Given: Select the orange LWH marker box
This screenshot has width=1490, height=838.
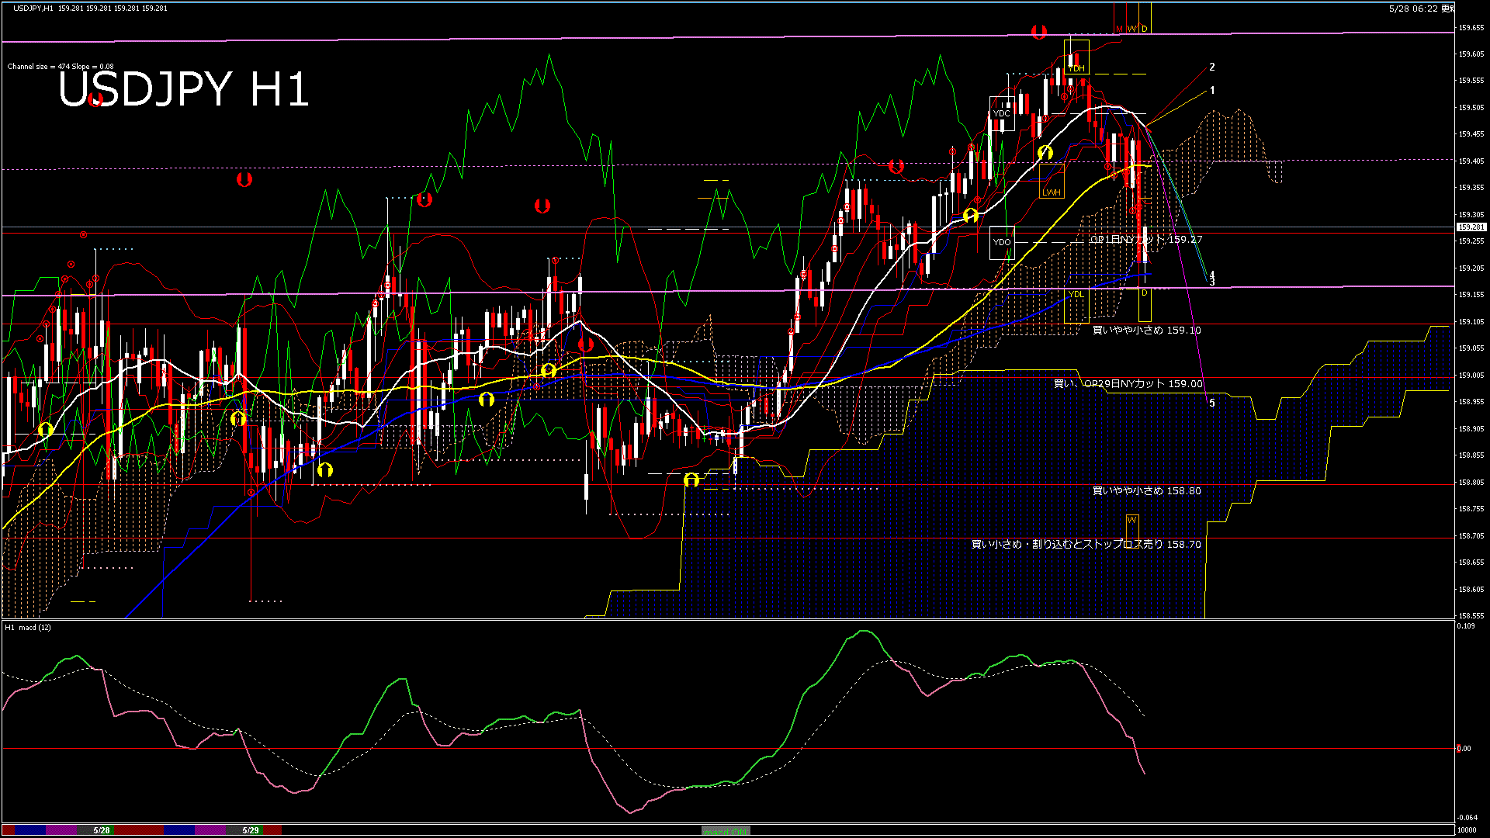Looking at the screenshot, I should tap(1052, 180).
